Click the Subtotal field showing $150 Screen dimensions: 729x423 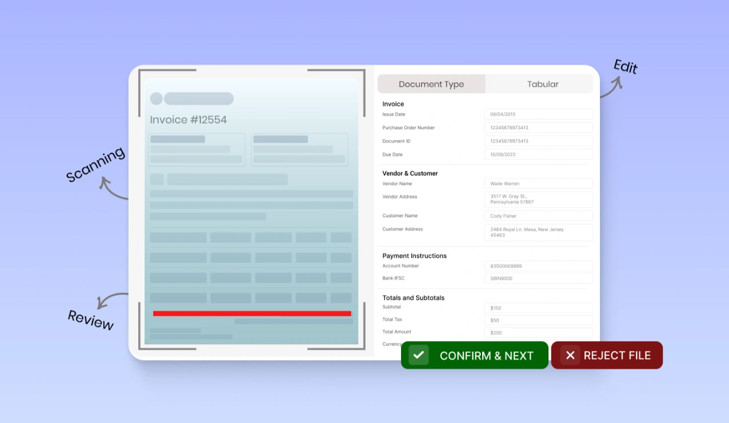[538, 308]
